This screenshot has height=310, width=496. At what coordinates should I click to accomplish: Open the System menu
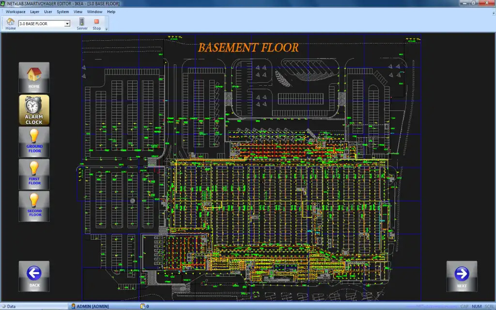click(x=63, y=12)
